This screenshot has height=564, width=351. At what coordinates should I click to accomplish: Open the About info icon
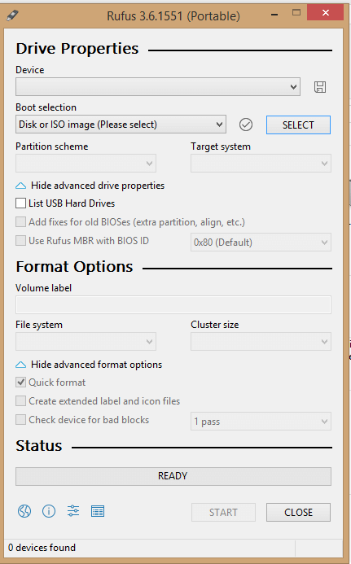(x=49, y=511)
